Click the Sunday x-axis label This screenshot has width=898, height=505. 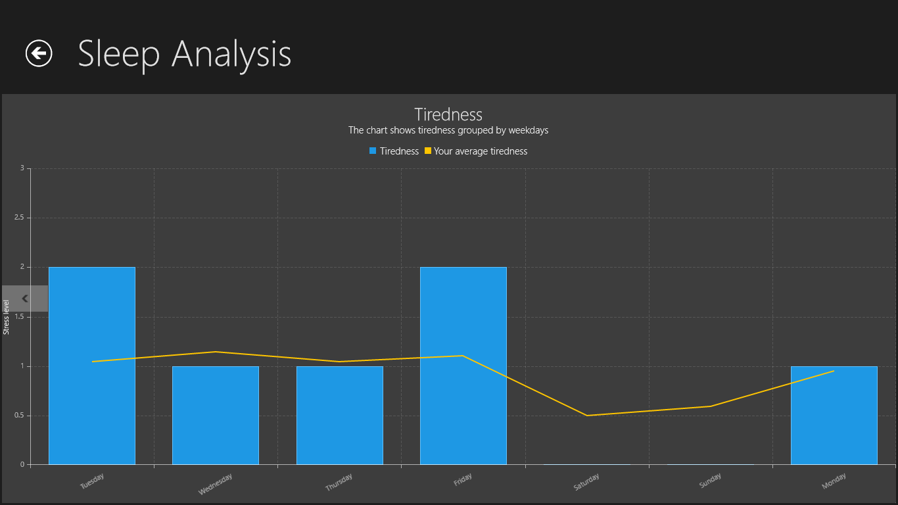(x=710, y=481)
